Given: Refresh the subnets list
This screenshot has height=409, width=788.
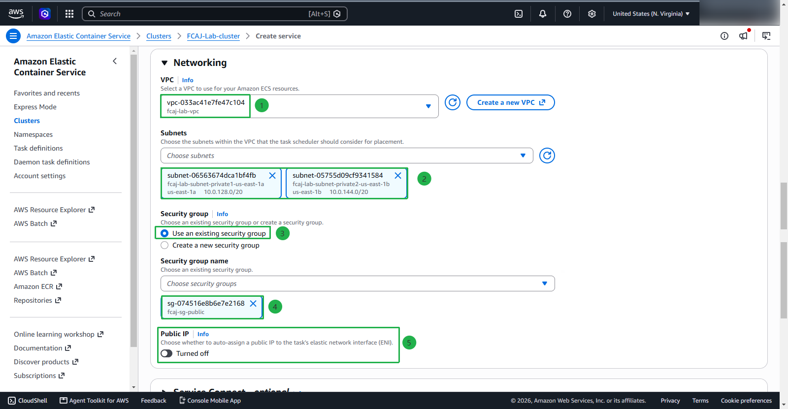Looking at the screenshot, I should click(547, 156).
